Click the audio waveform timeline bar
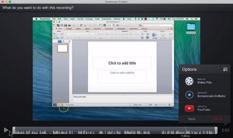Viewport: 233px width, 138px height. tap(115, 130)
